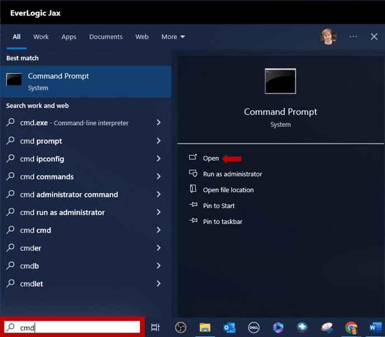Screen dimensions: 385x337
Task: Click Command Prompt icon in best match
Action: pyautogui.click(x=14, y=79)
